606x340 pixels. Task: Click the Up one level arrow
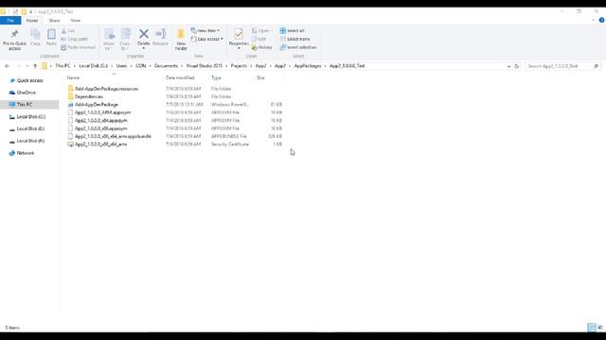[x=35, y=66]
